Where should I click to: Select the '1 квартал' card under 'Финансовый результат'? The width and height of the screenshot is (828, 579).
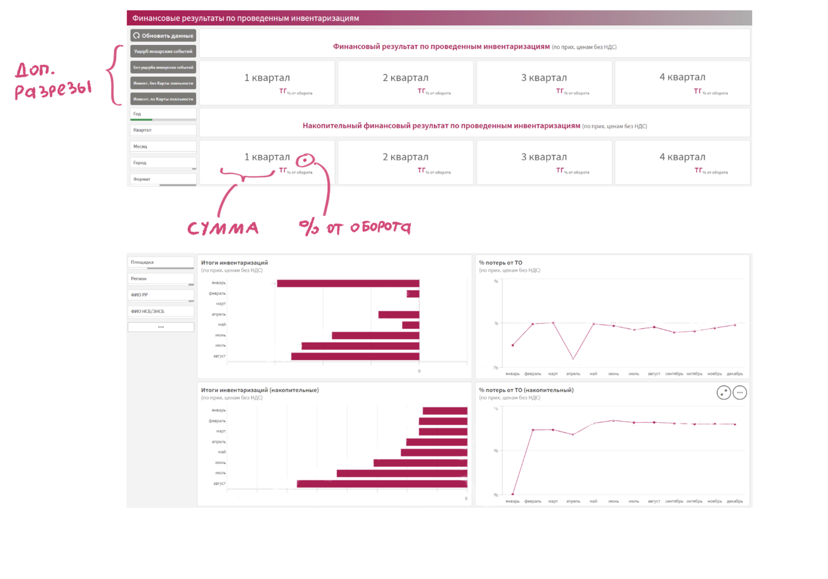tap(267, 83)
